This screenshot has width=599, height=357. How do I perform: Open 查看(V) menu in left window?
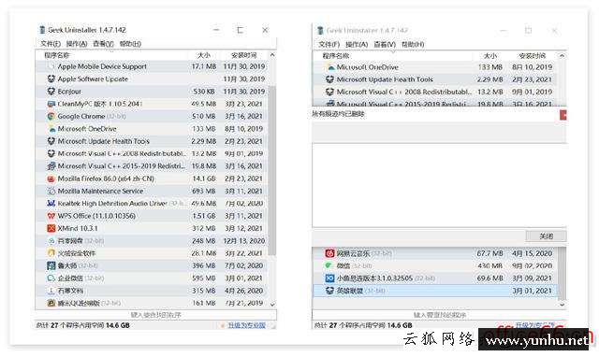(104, 44)
